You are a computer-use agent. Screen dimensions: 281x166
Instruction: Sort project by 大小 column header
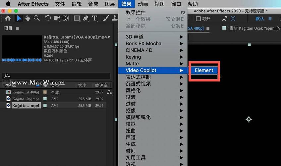[82, 85]
